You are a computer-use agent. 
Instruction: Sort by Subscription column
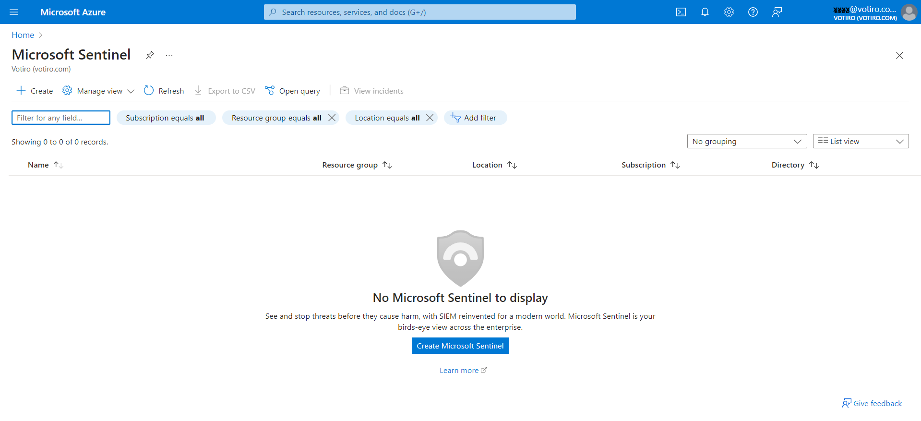[x=651, y=165]
